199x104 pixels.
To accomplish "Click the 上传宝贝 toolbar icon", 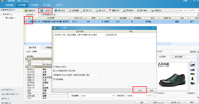I will point(42,10).
